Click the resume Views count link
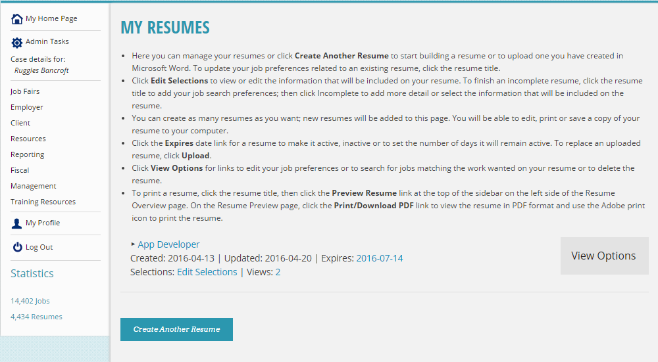 point(278,272)
